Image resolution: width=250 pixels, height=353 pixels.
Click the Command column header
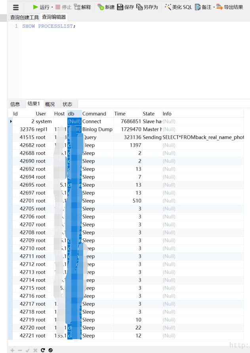(x=94, y=114)
